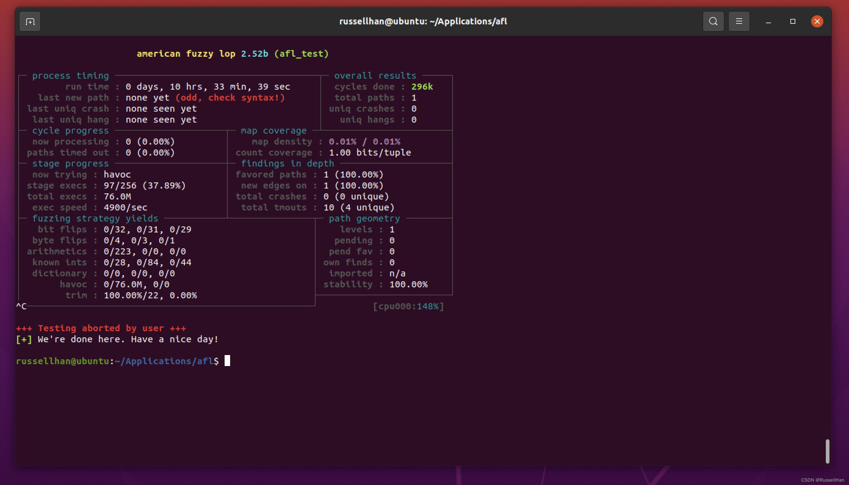
Task: Click the 'stage progress' section header
Action: pyautogui.click(x=70, y=163)
